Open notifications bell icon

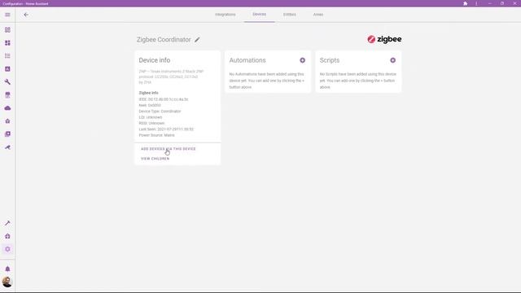(7, 269)
